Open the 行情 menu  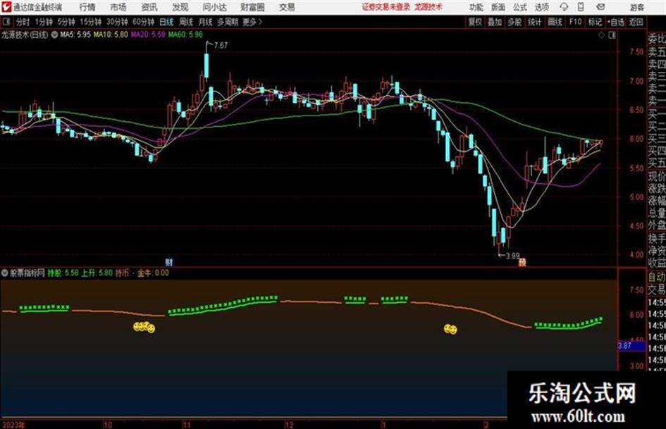(x=87, y=7)
